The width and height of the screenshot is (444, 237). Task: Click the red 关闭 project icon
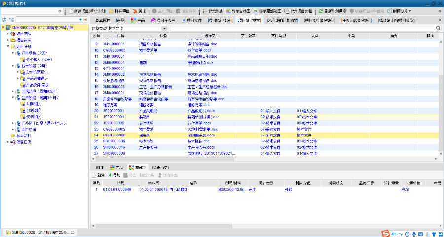(x=135, y=11)
